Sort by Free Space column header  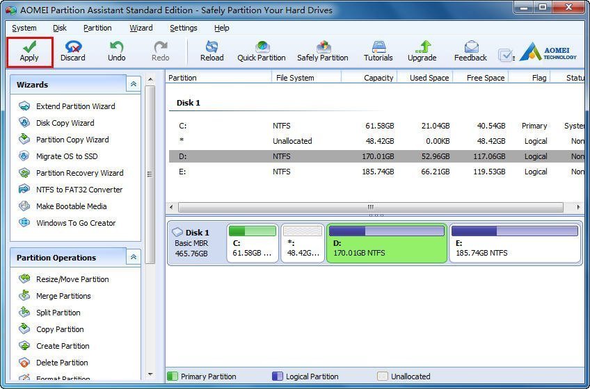pyautogui.click(x=481, y=78)
